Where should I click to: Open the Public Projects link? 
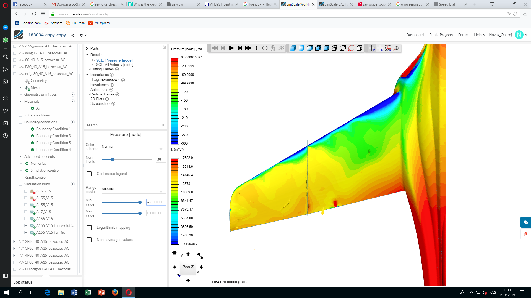point(441,35)
